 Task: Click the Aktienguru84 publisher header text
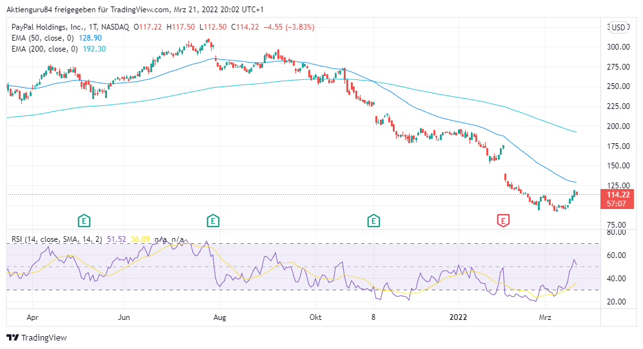coord(135,10)
